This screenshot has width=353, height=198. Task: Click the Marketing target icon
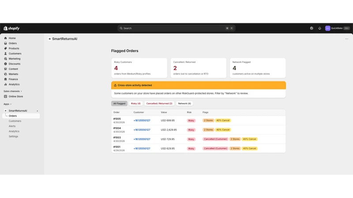[5, 59]
